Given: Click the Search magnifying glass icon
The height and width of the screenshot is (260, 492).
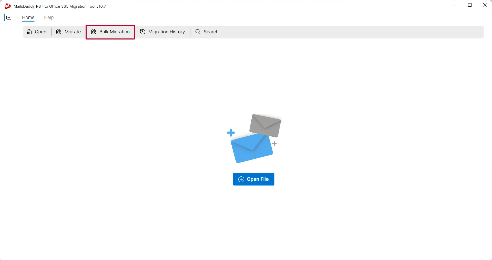Looking at the screenshot, I should pos(198,32).
